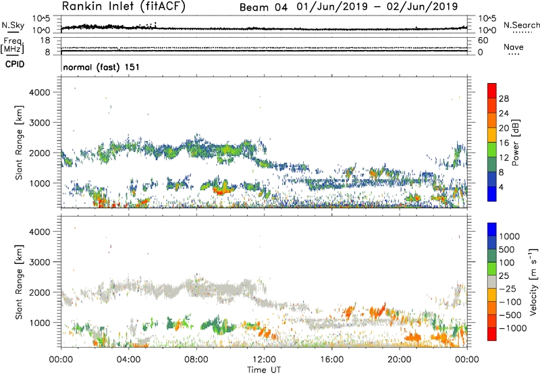Screen dimensions: 540x374
Task: Pick the bright blue bottom power colorbar segment
Action: coord(492,194)
